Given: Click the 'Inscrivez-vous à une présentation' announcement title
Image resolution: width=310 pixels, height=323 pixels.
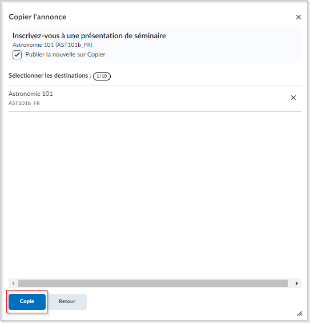Looking at the screenshot, I should (89, 35).
